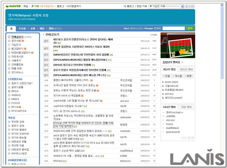Click the 메일 link in top bar
Viewport: 227px width, 168px height.
[26, 6]
